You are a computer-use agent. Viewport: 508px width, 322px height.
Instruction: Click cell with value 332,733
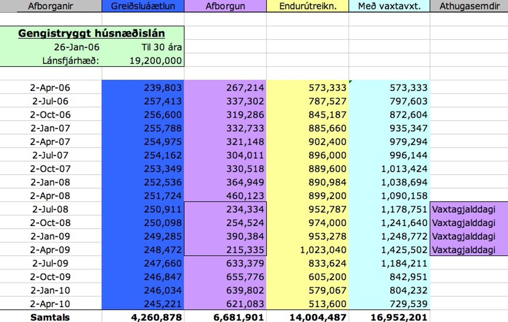(x=225, y=128)
